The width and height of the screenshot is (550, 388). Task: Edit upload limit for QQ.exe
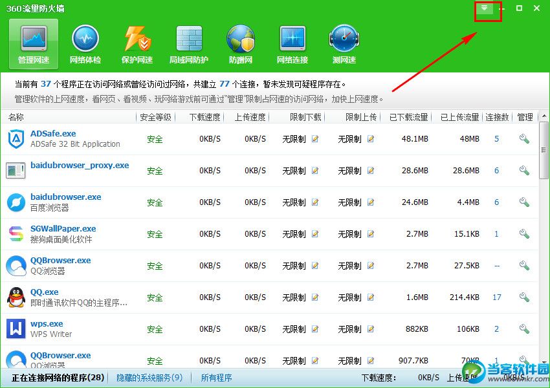[x=370, y=297]
